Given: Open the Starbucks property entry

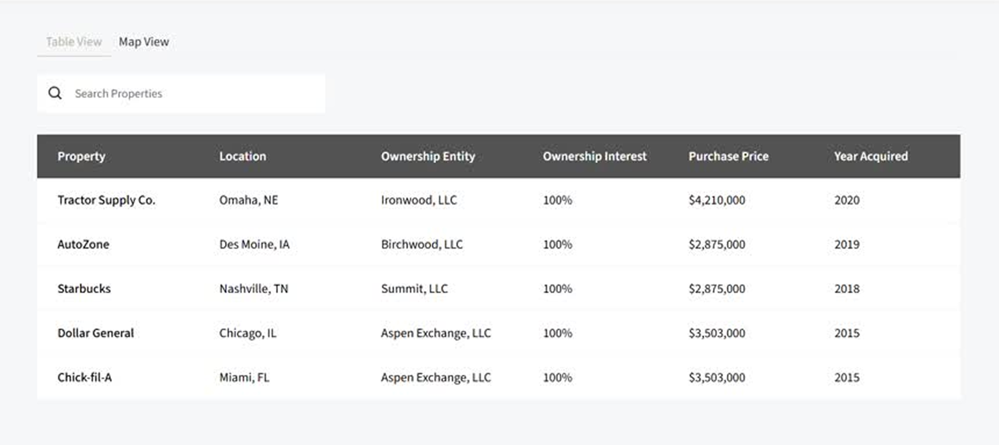Looking at the screenshot, I should coord(84,289).
